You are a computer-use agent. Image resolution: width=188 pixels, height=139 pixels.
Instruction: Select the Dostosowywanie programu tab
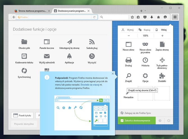72,11
